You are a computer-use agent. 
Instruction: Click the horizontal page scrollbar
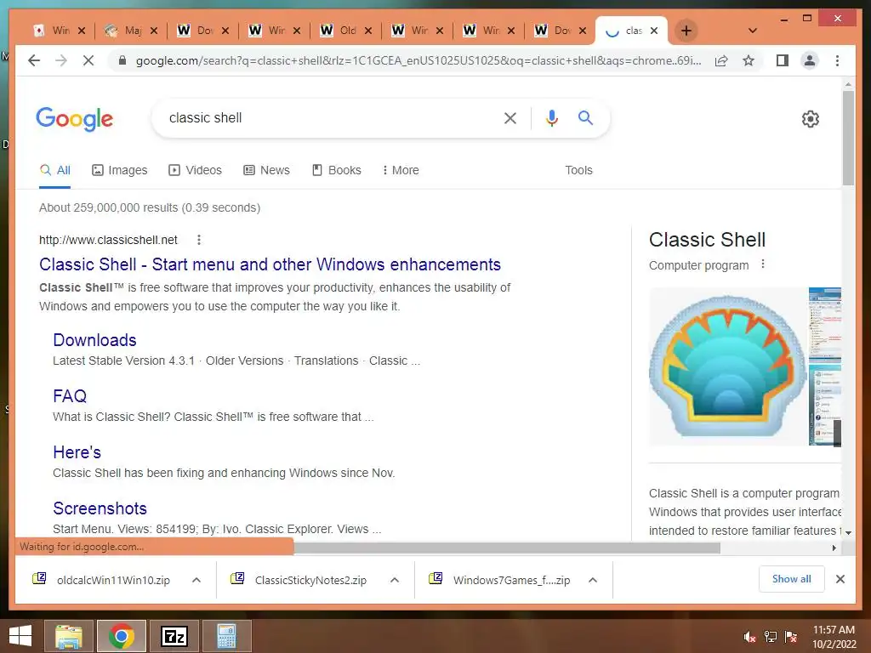pyautogui.click(x=507, y=548)
